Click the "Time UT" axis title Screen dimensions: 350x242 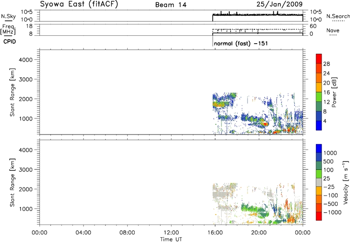[171, 239]
